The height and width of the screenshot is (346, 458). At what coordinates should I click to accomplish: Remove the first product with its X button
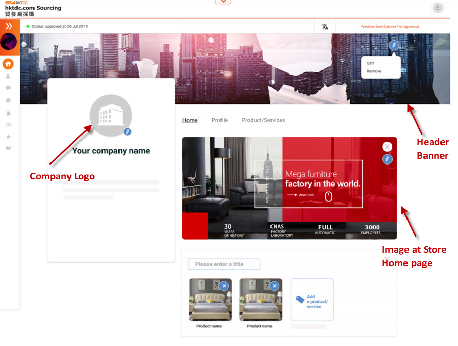click(224, 286)
